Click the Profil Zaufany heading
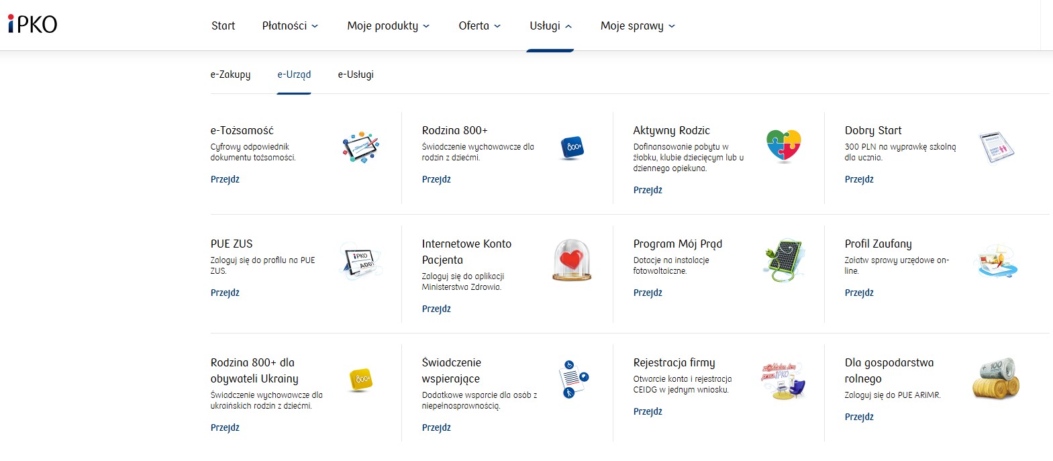 878,244
